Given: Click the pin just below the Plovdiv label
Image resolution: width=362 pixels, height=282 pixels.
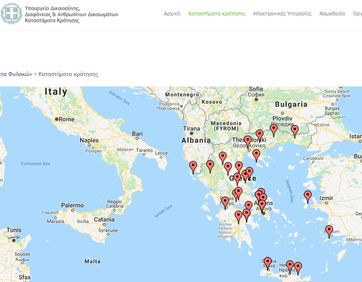Looking at the screenshot, I should tap(274, 130).
